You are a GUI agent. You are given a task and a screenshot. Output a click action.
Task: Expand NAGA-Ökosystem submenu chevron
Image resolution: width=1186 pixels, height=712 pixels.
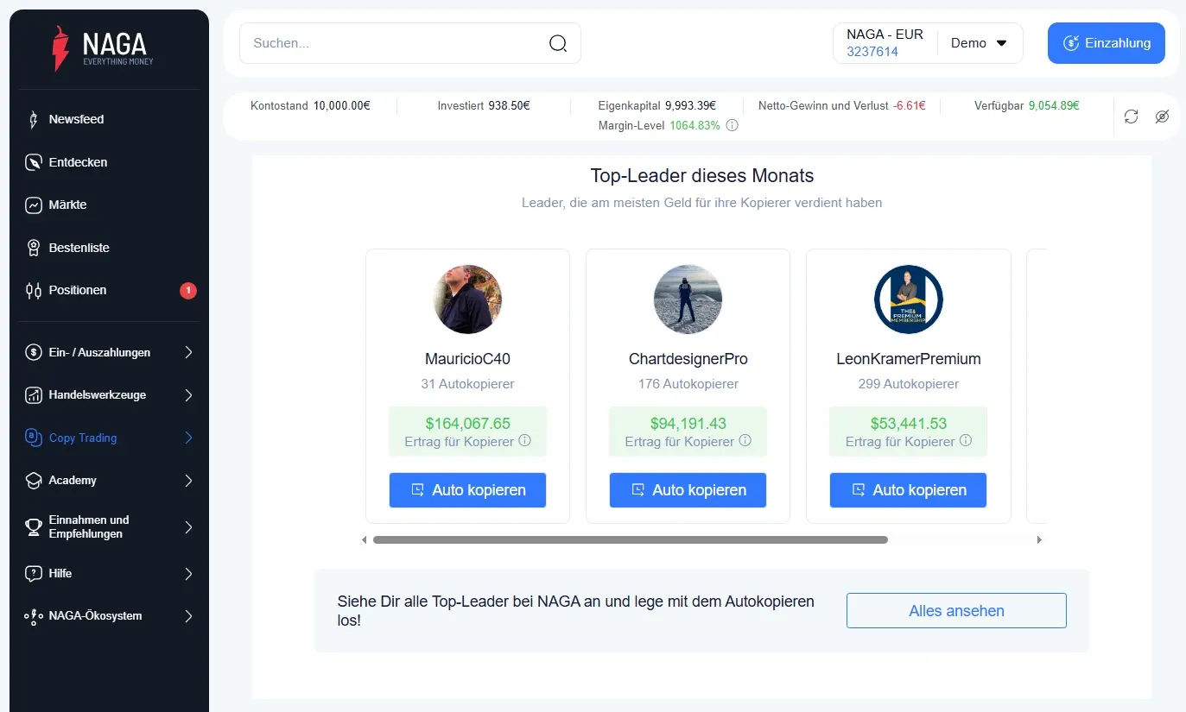189,616
